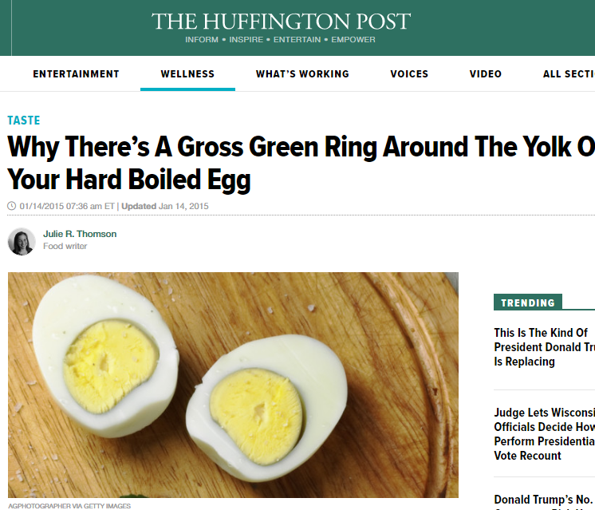
Task: Open trending story about President Donald Trump replacing
Action: [x=544, y=347]
